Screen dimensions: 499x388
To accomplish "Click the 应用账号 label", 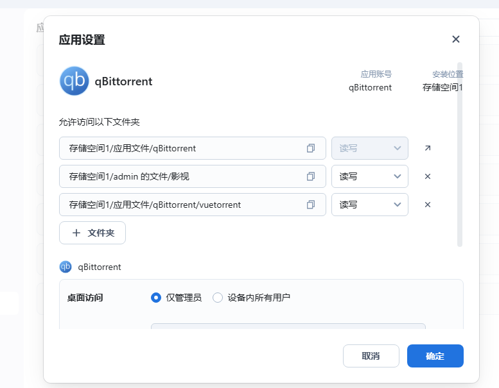I will tap(376, 74).
